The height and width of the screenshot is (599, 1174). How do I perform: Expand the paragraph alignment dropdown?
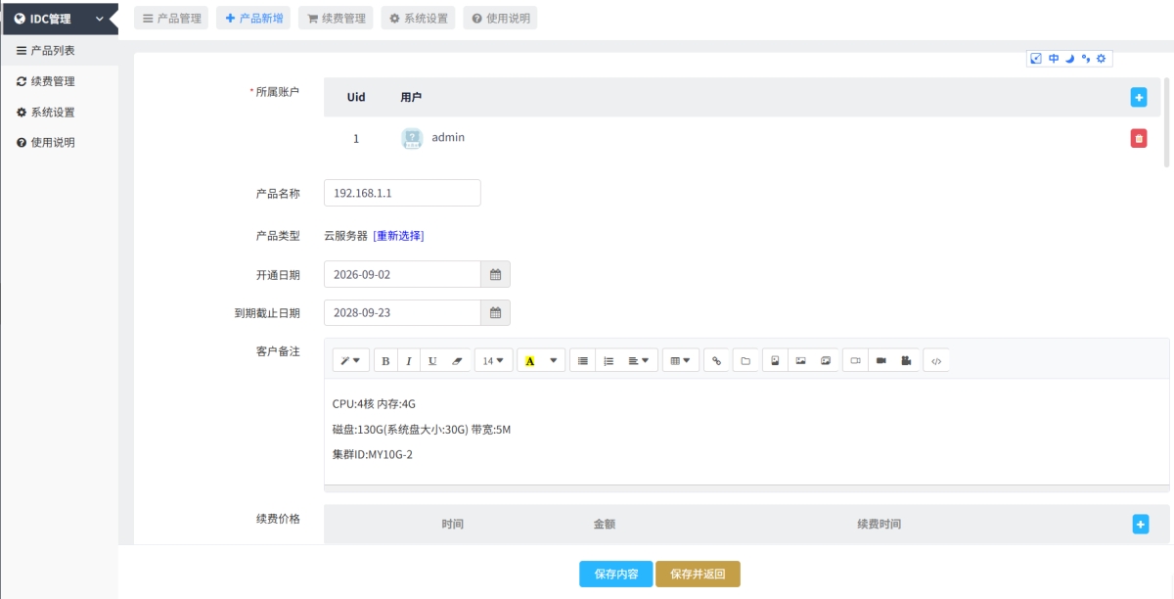click(x=640, y=361)
